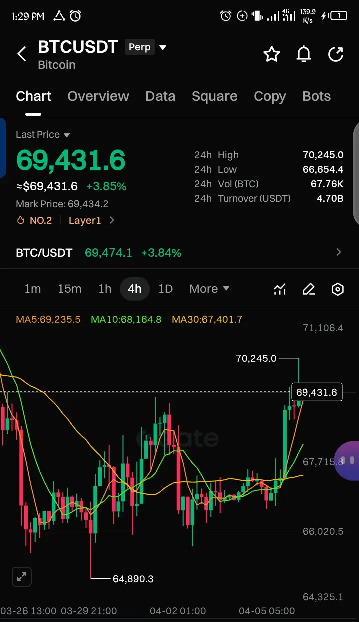
Task: Tap the signal strength bars
Action: click(x=273, y=16)
